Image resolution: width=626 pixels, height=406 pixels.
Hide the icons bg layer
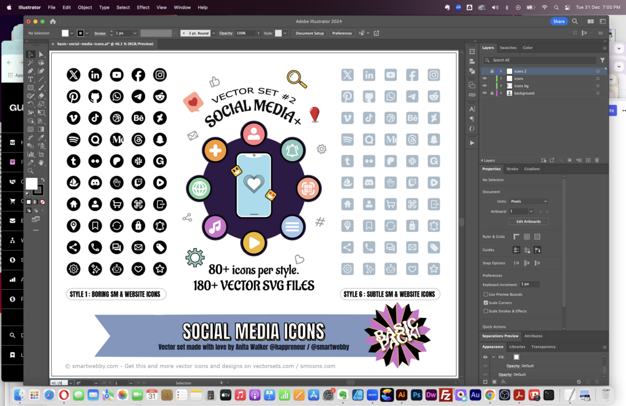click(x=485, y=86)
